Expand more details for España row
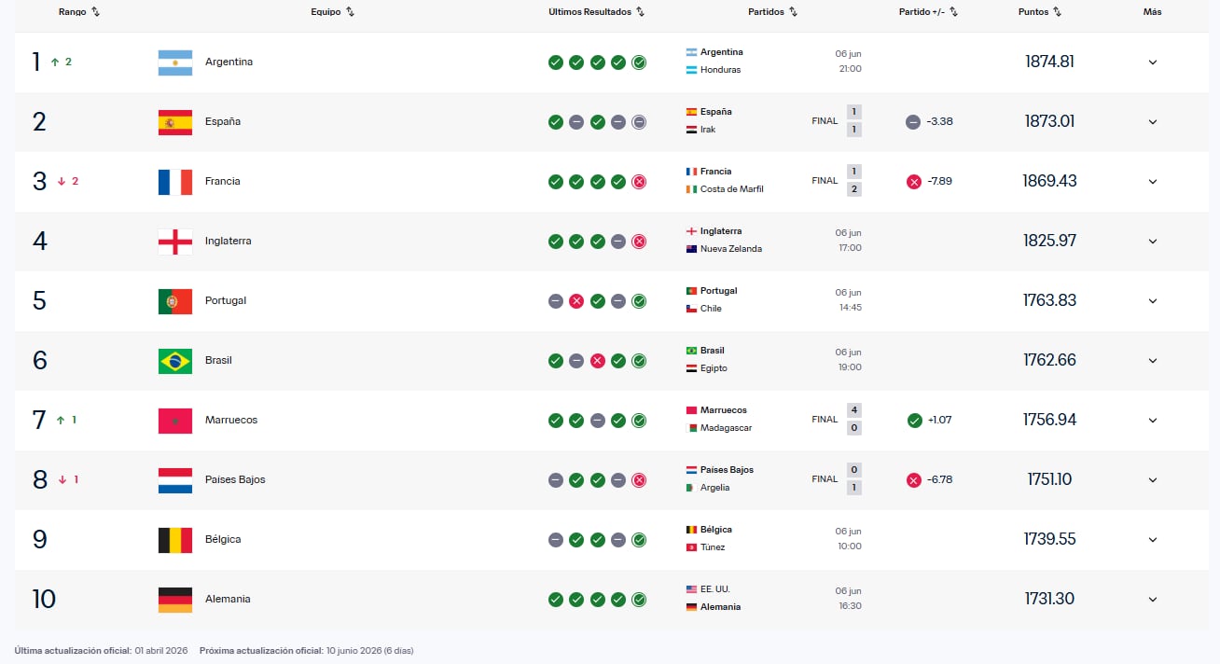 (1153, 122)
